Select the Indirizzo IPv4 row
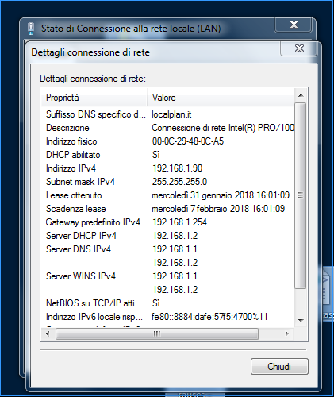The image size is (334, 397). [167, 168]
